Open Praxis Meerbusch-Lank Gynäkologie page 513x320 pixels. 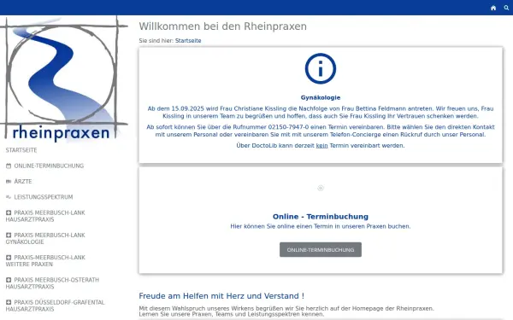pyautogui.click(x=45, y=238)
